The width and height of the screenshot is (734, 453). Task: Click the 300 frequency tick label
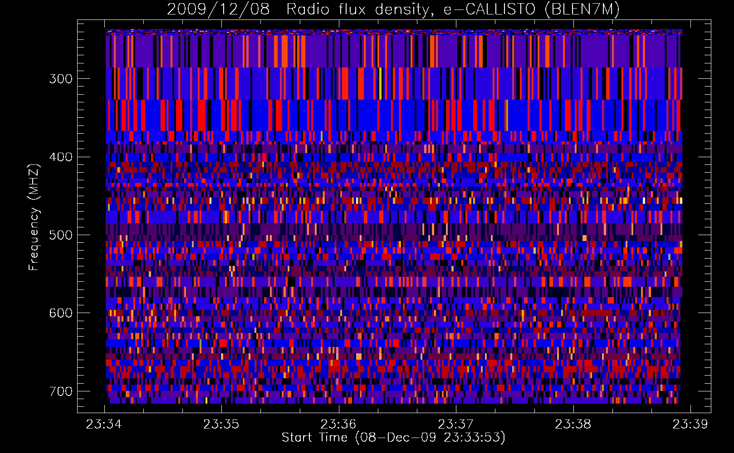pyautogui.click(x=61, y=79)
